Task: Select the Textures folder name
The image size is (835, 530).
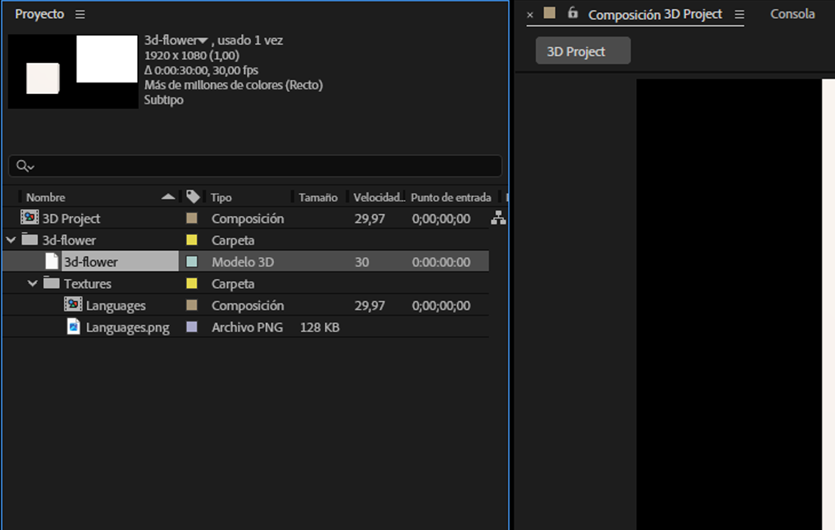Action: [x=87, y=284]
